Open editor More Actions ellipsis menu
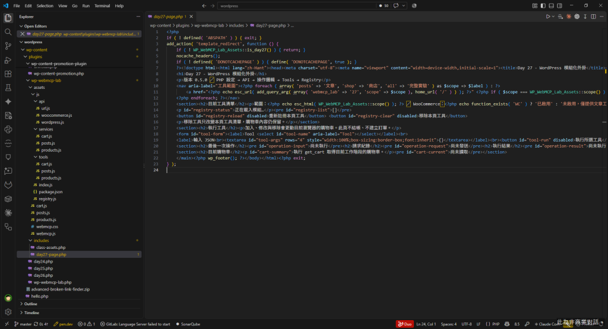Image resolution: width=608 pixels, height=329 pixels. coord(601,17)
